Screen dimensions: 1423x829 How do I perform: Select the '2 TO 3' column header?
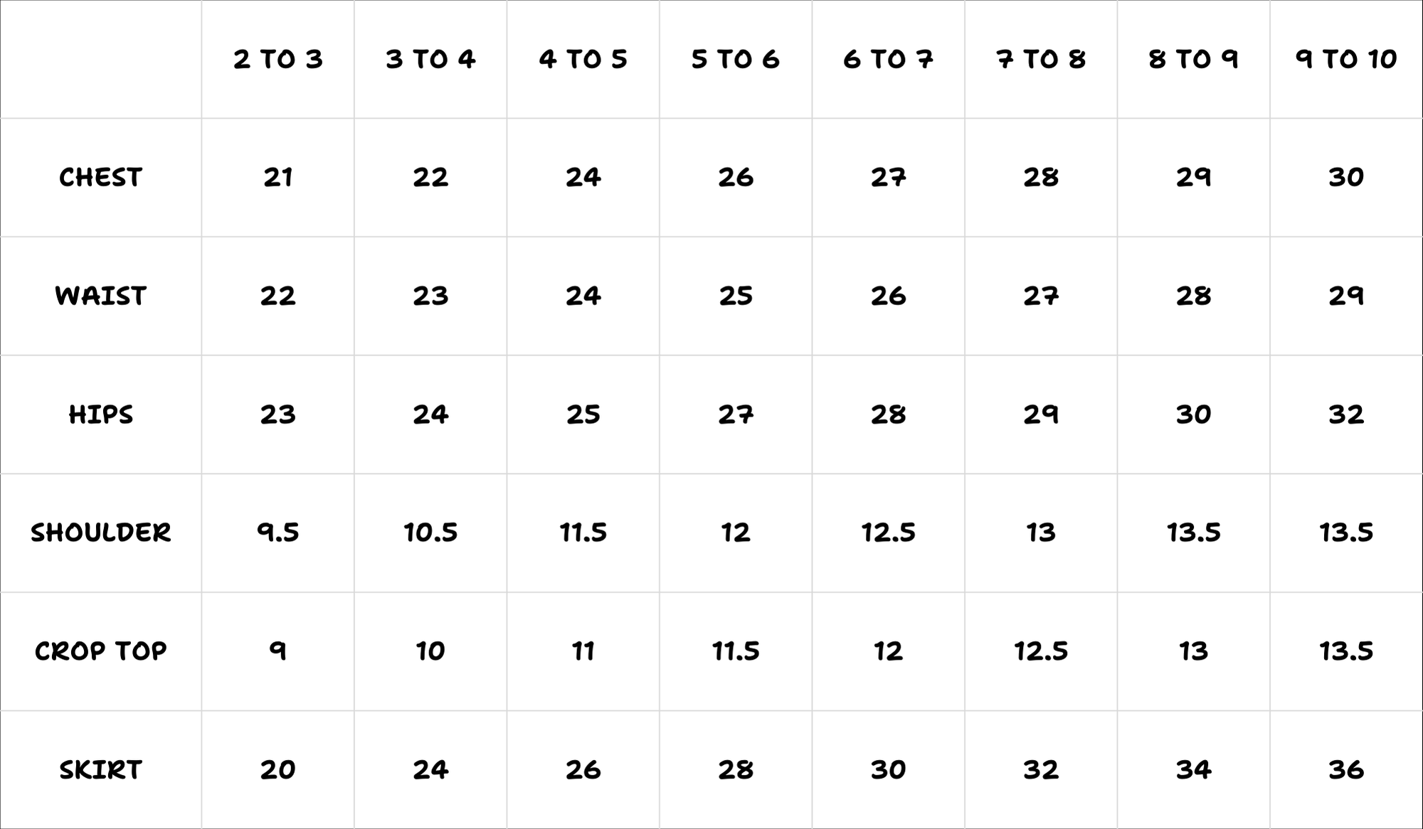point(277,59)
